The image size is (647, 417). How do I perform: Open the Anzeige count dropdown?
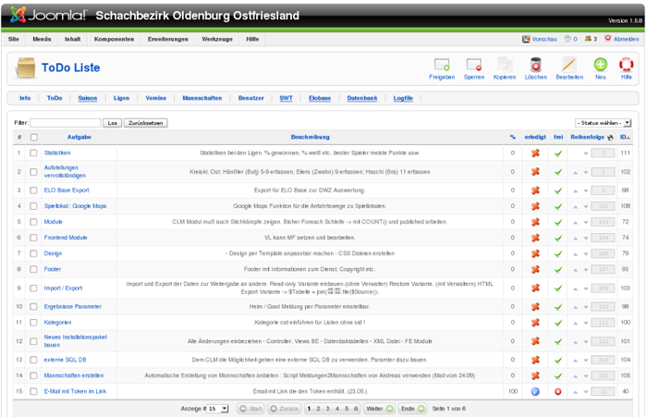pyautogui.click(x=218, y=408)
